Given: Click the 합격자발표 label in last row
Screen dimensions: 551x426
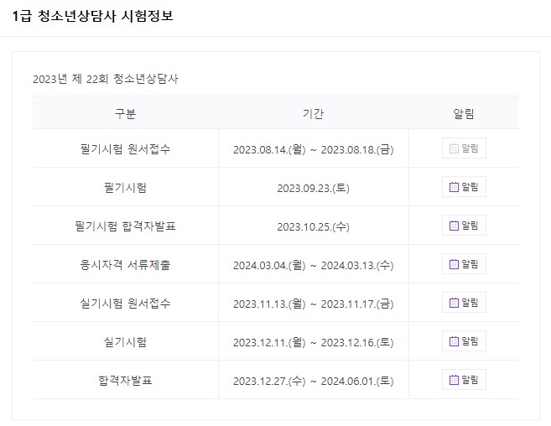Looking at the screenshot, I should (x=125, y=381).
